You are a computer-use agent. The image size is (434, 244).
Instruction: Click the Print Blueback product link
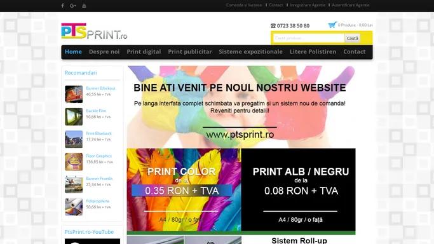click(x=99, y=133)
